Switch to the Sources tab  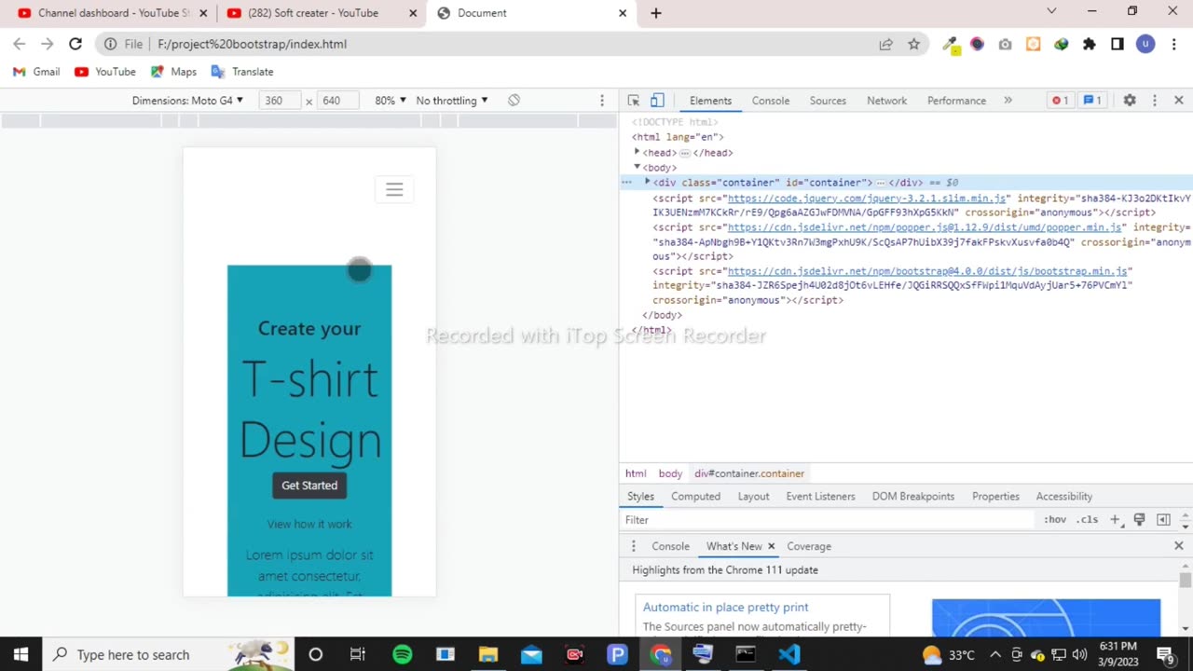tap(828, 101)
